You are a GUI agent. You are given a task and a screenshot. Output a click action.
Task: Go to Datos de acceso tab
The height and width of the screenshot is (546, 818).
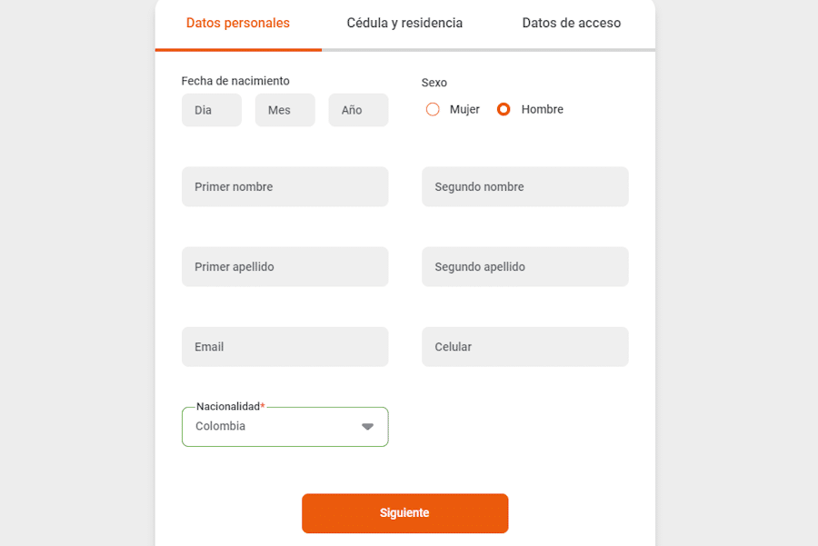tap(572, 24)
